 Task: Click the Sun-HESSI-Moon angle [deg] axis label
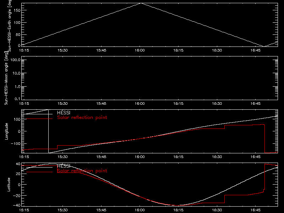[x=6, y=78]
